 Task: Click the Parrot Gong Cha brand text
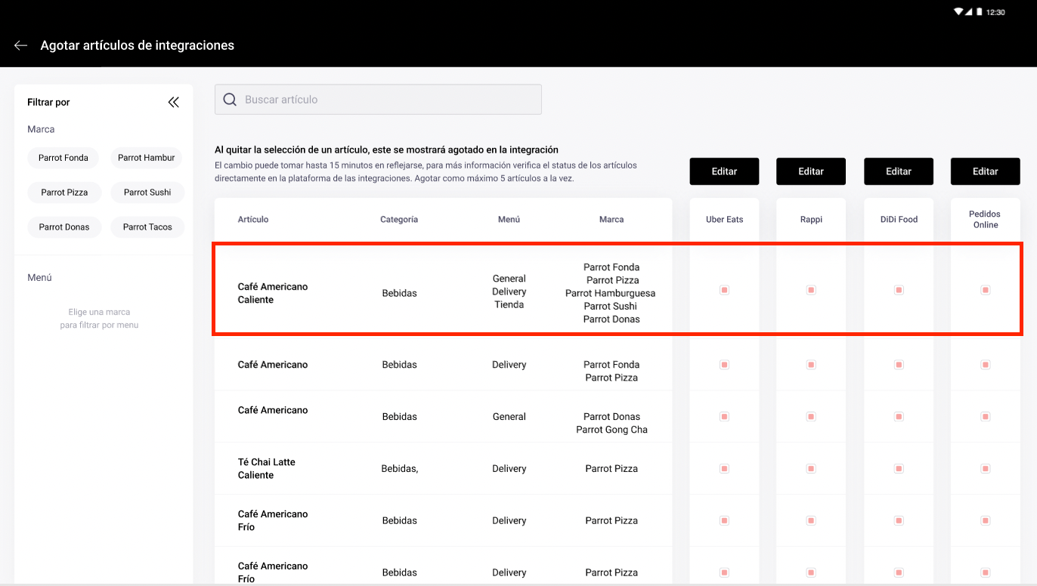click(x=611, y=430)
